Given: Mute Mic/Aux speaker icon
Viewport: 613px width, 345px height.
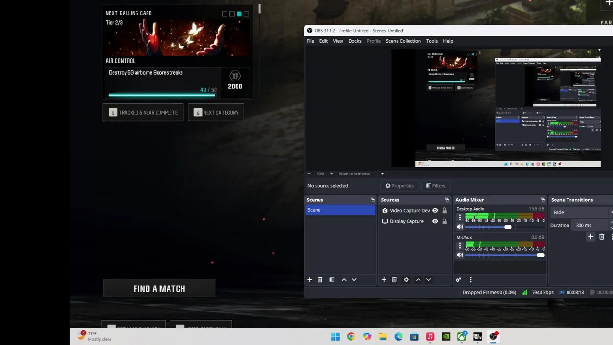Looking at the screenshot, I should point(460,255).
